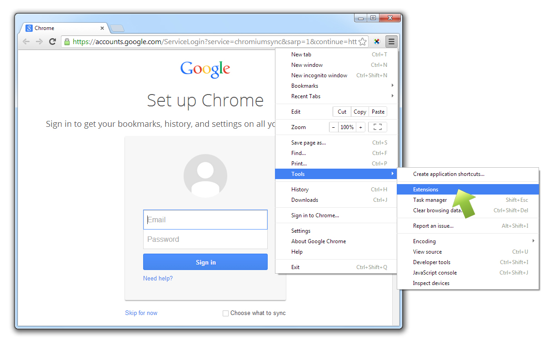Choose Save page as... from the menu

336,143
